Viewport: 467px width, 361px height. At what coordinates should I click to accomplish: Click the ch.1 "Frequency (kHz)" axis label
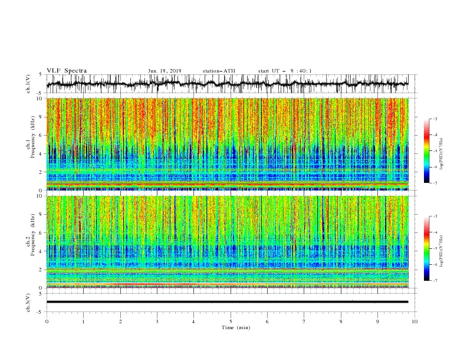[x=32, y=137]
